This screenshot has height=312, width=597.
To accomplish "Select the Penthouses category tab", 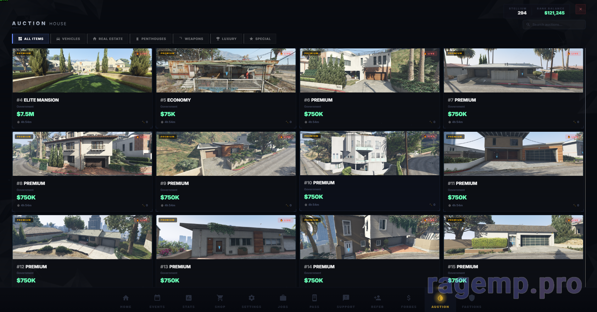I will [x=151, y=39].
